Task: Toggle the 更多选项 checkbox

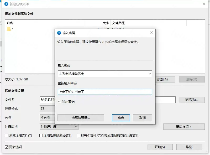Action: point(7,147)
